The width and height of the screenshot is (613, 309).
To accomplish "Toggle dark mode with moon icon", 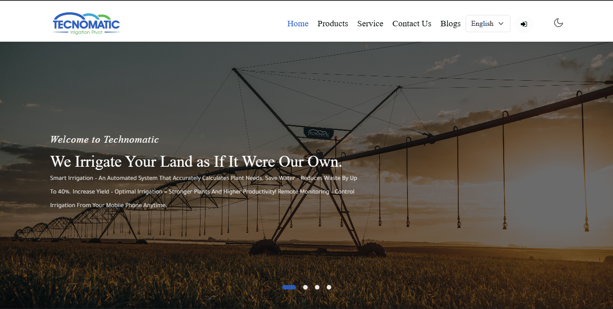I will (559, 23).
